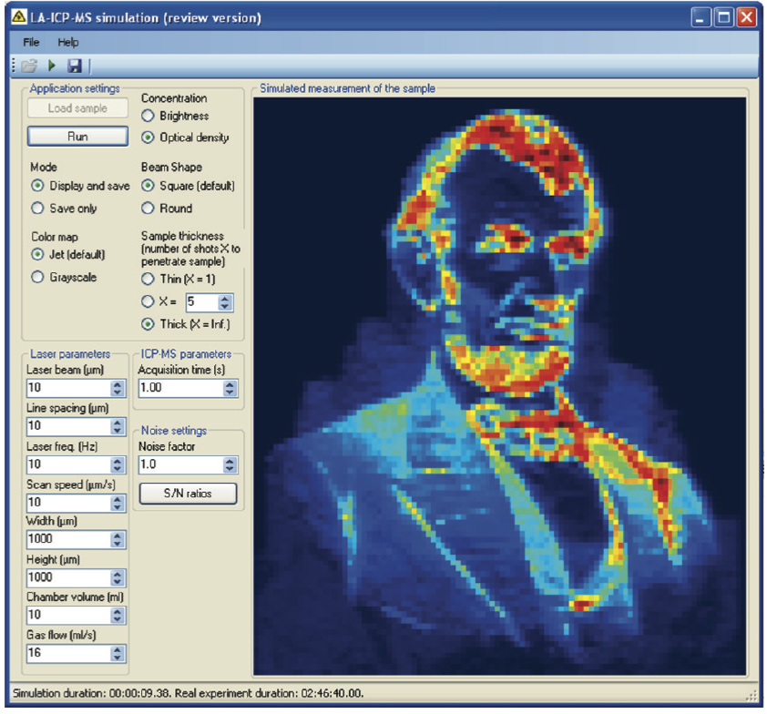Click the Line spacing (µm) input field
This screenshot has width=767, height=714.
(x=68, y=426)
